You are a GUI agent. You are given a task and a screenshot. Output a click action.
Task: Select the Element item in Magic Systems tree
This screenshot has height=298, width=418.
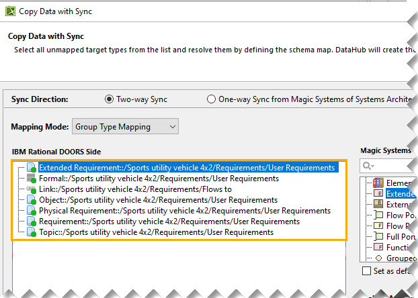[399, 183]
